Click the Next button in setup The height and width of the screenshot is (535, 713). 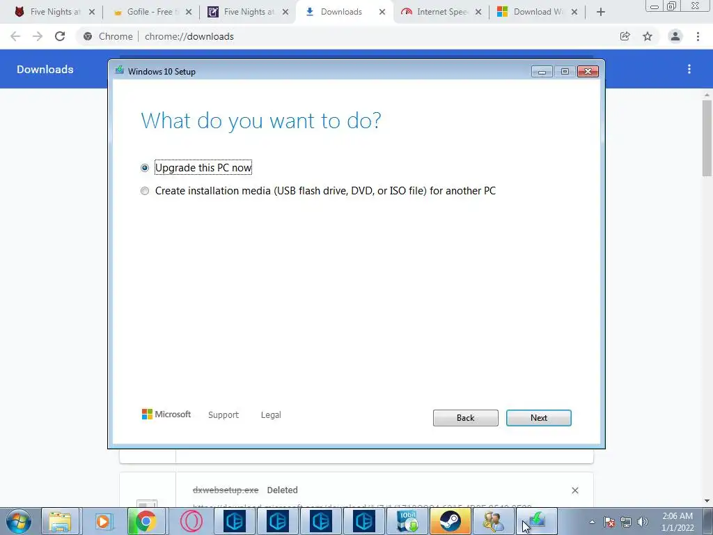pyautogui.click(x=538, y=418)
